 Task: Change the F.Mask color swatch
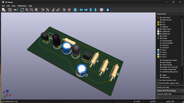click(158, 36)
